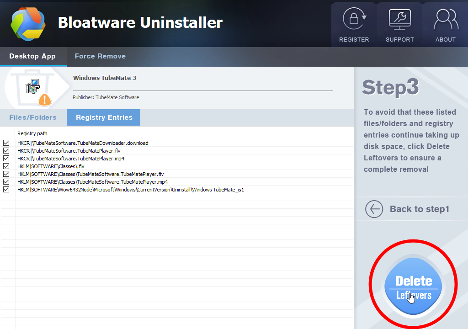Uncheck HKCR TubeMatePlayer.flv entry checkbox
This screenshot has width=468, height=329.
6,151
